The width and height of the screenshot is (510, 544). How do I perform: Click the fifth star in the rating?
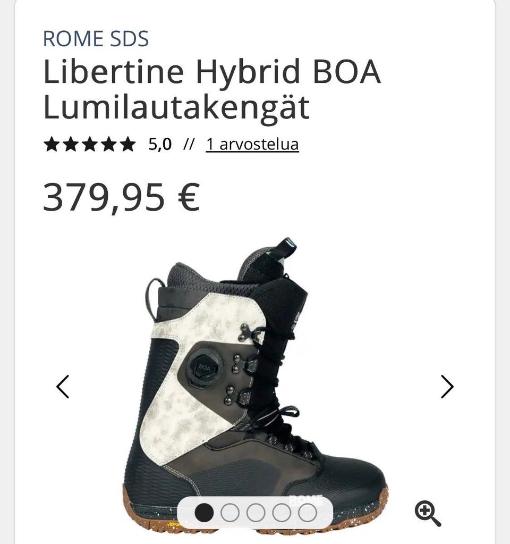click(x=128, y=144)
